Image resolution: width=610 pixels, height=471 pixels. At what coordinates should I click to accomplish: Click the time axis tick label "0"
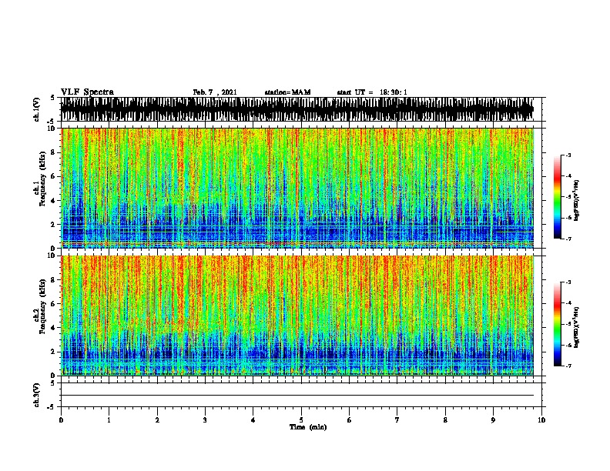pyautogui.click(x=61, y=420)
